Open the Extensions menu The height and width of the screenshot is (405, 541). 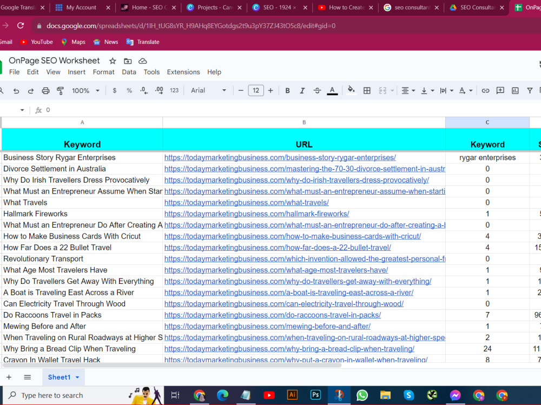pyautogui.click(x=183, y=72)
